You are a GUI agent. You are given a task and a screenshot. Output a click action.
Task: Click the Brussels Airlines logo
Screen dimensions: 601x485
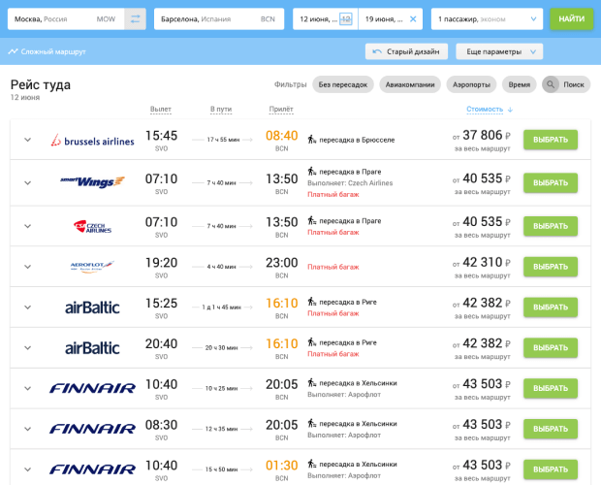(x=92, y=141)
